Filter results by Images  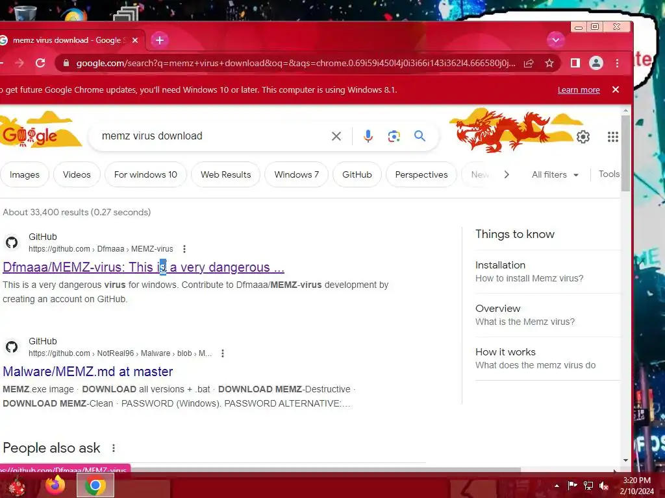(x=24, y=174)
